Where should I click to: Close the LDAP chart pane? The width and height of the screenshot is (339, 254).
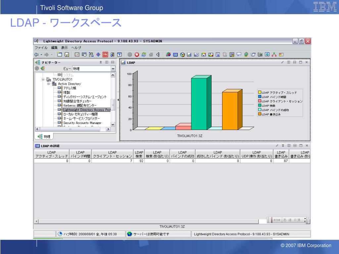pyautogui.click(x=306, y=62)
